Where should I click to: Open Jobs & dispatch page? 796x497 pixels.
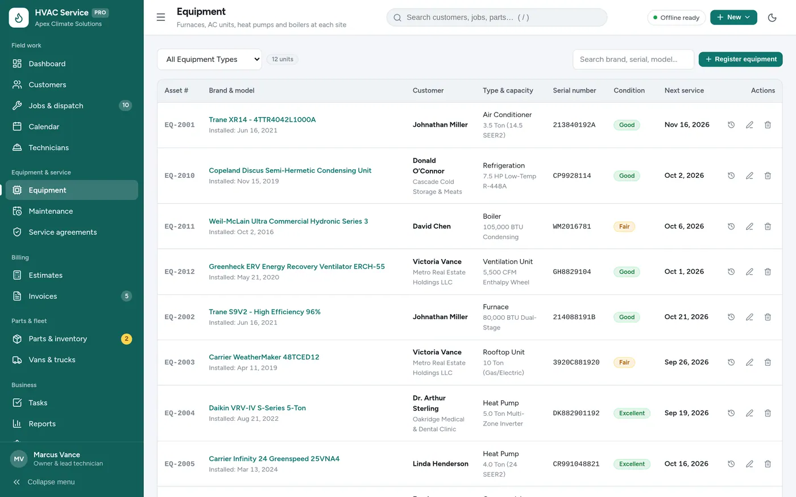point(72,106)
